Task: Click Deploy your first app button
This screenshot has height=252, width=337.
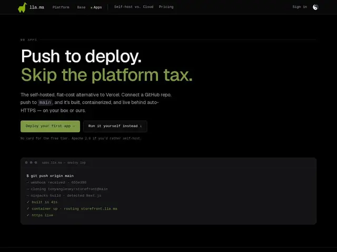Action: tap(51, 126)
